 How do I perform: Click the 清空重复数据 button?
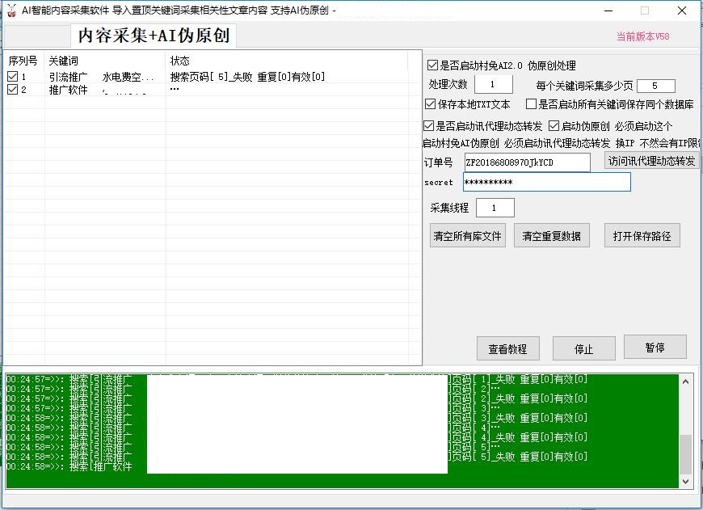click(x=552, y=235)
